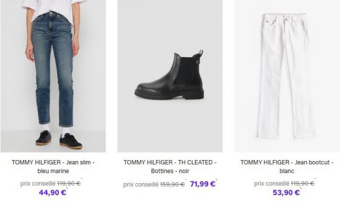
Task: Click the 53,90 € sale price
Action: pos(286,193)
